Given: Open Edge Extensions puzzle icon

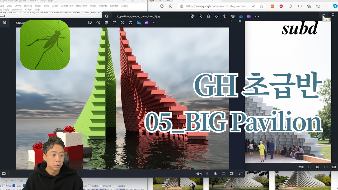Looking at the screenshot, I should (x=290, y=6).
